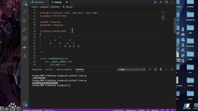198x111 pixels.
Task: Open notifications bell in status bar
Action: [173, 110]
